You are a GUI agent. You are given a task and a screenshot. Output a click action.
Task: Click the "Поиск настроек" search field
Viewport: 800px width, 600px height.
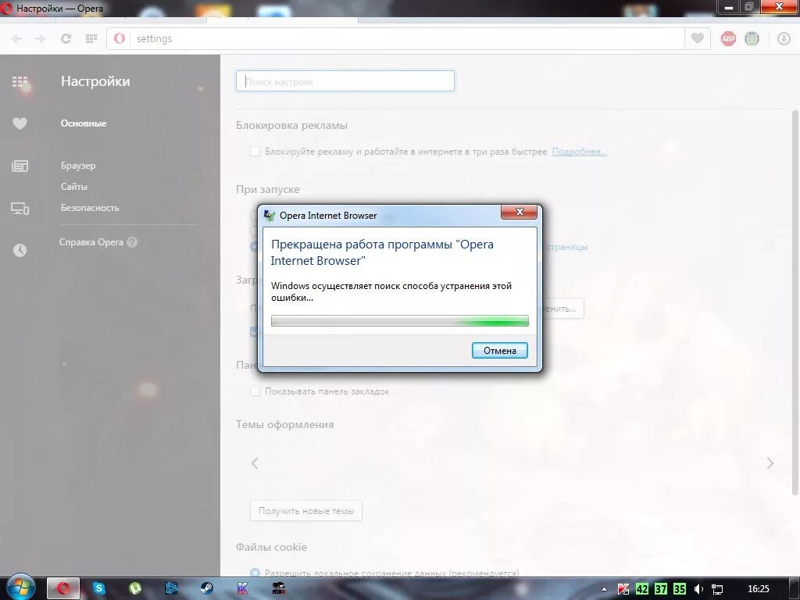(345, 80)
